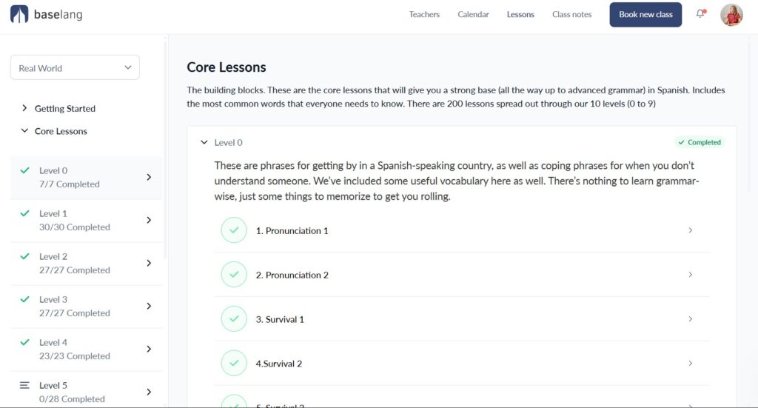Go to the Teachers tab

pos(424,14)
